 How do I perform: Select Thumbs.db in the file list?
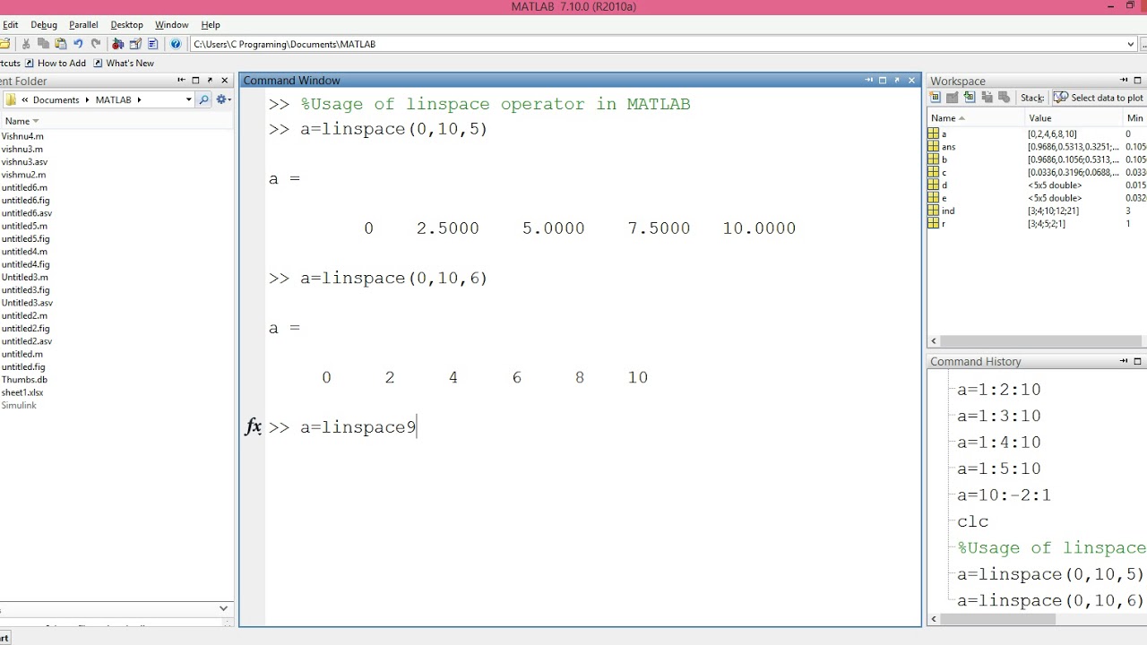coord(24,380)
